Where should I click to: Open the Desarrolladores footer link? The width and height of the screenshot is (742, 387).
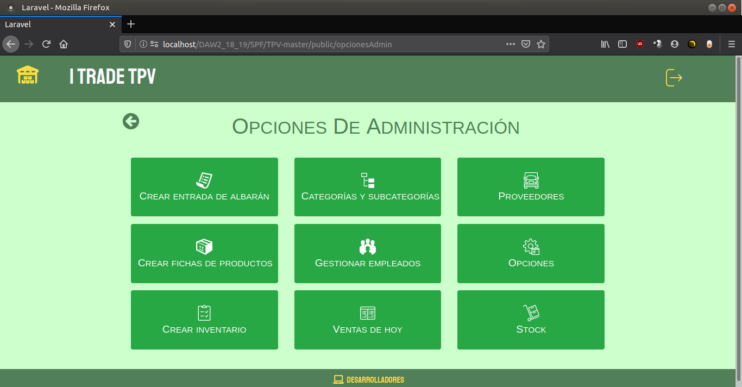click(x=369, y=379)
